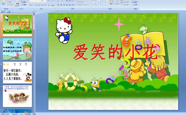Image resolution: width=186 pixels, height=115 pixels.
Task: Select slide 3 thumbnail with Mickey Mouse
Action: (x=17, y=73)
